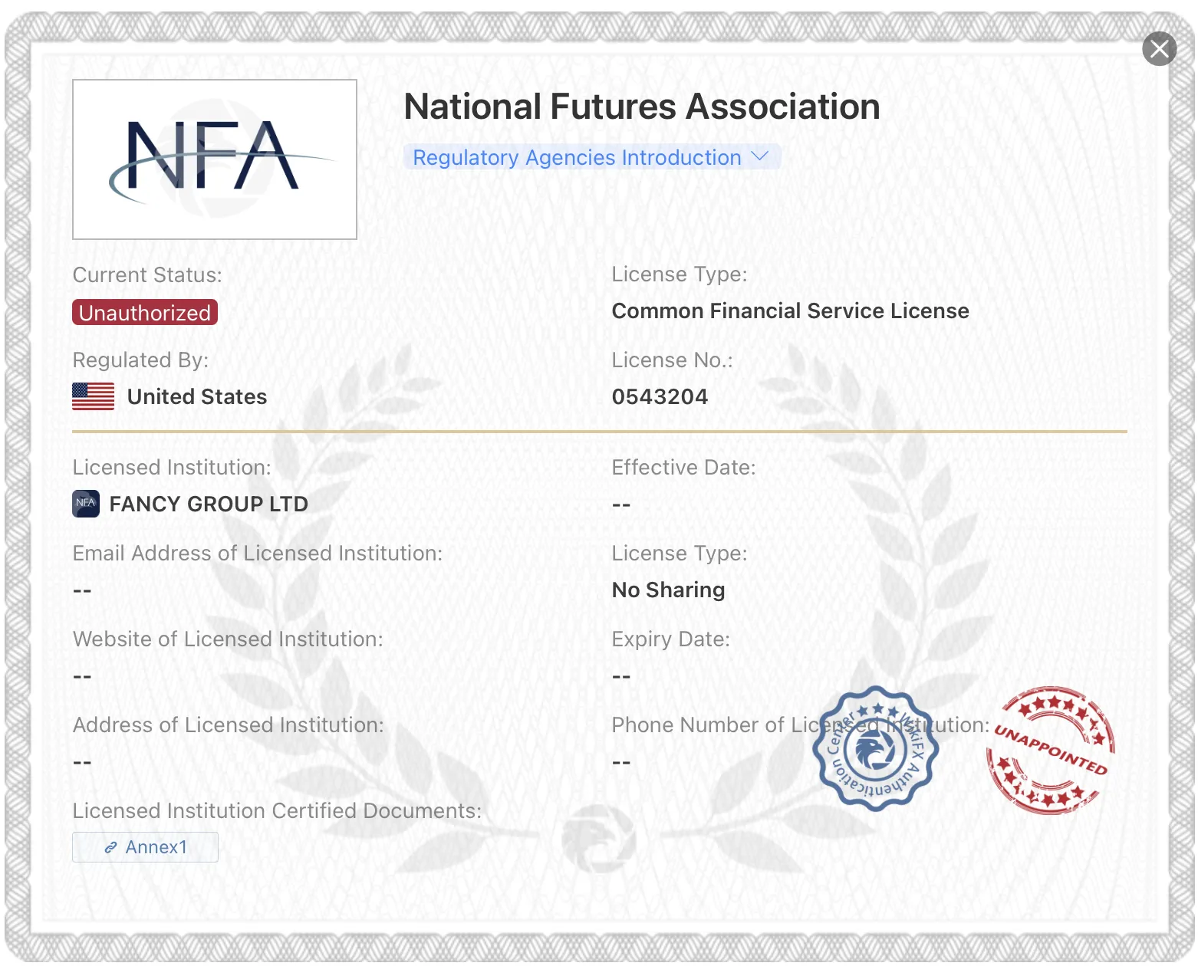Click the license number 0543204

660,396
